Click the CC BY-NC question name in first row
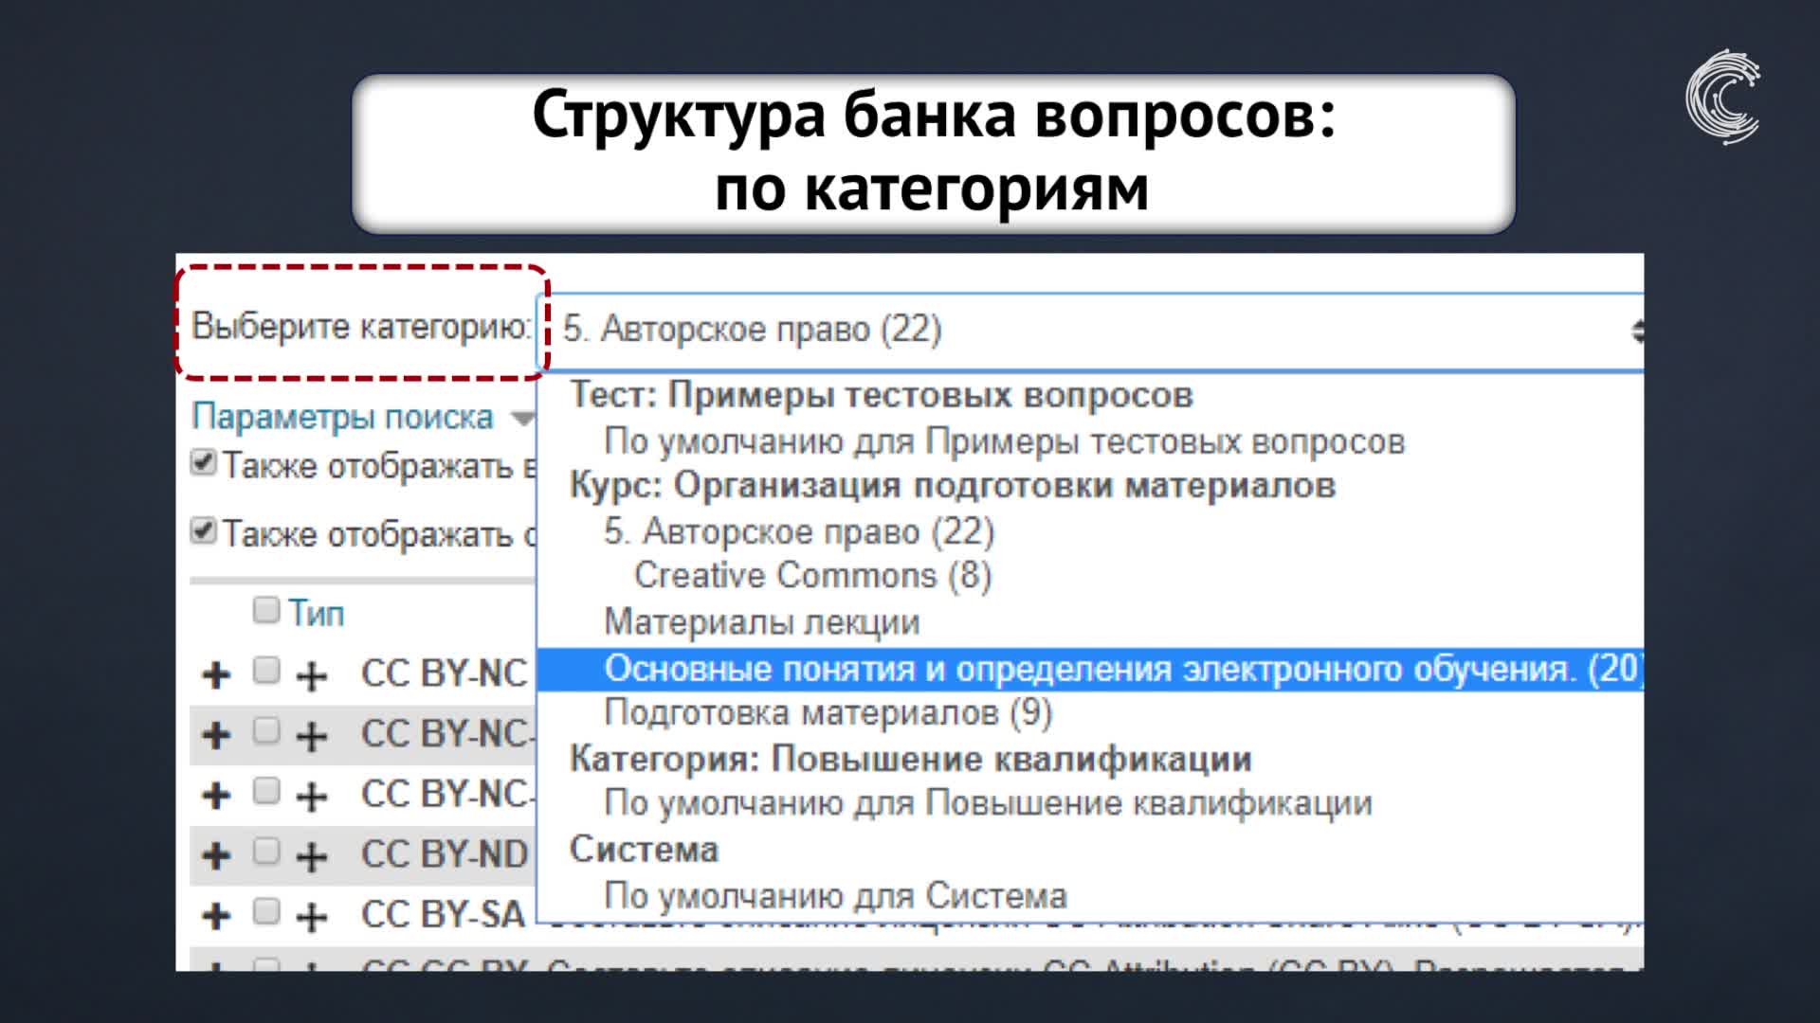1820x1023 pixels. tap(444, 673)
